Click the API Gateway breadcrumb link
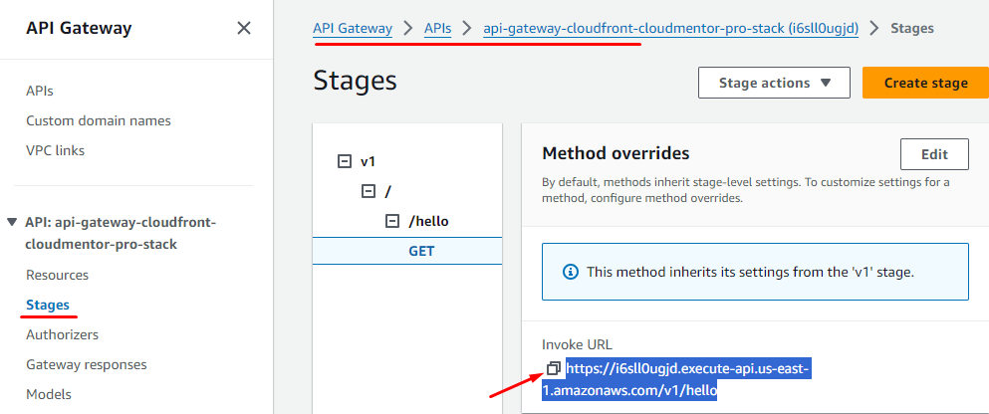 (353, 28)
